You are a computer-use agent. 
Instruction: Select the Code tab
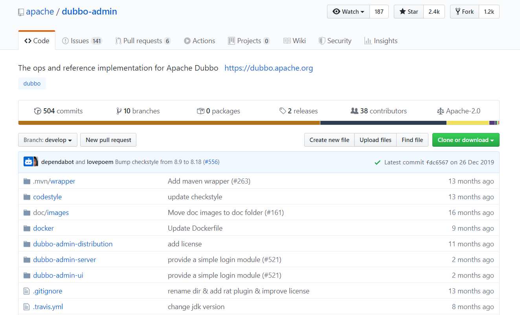pyautogui.click(x=37, y=41)
